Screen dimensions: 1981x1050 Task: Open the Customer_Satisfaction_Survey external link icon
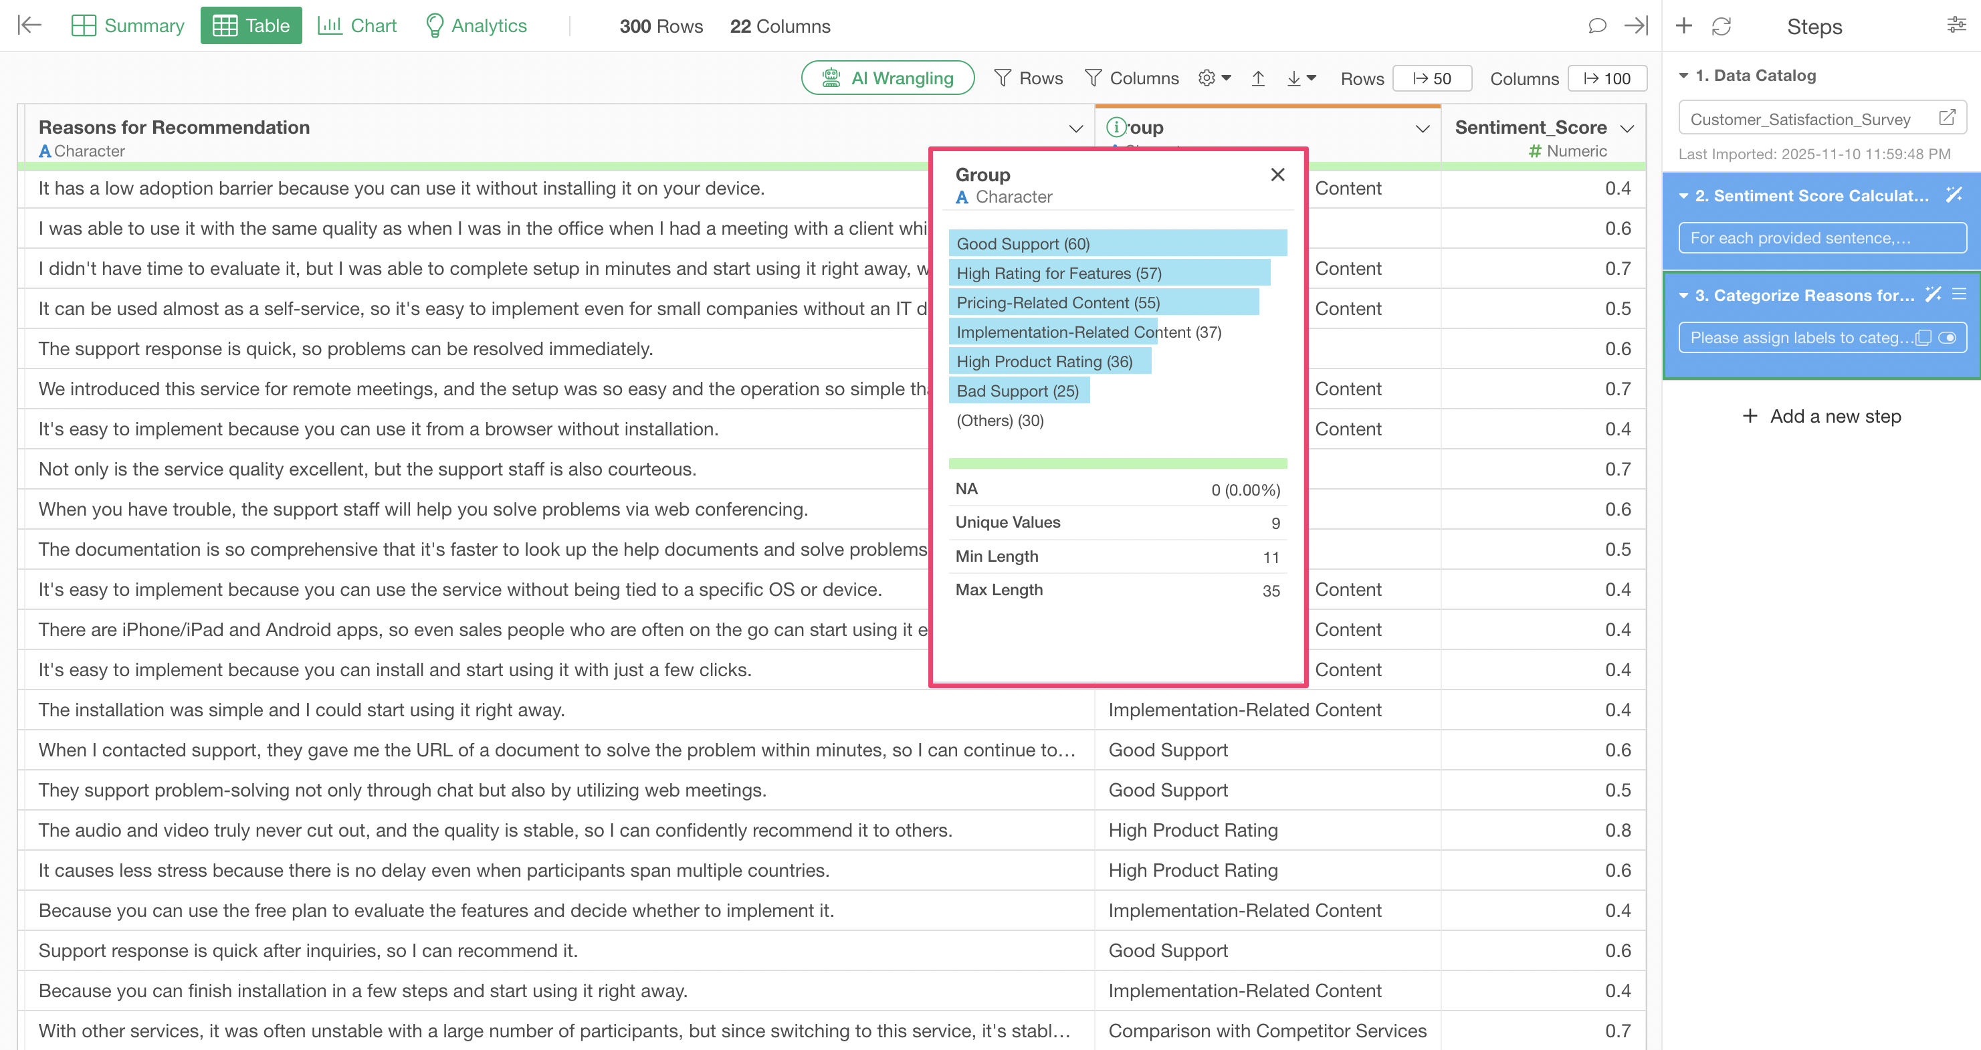[1946, 118]
